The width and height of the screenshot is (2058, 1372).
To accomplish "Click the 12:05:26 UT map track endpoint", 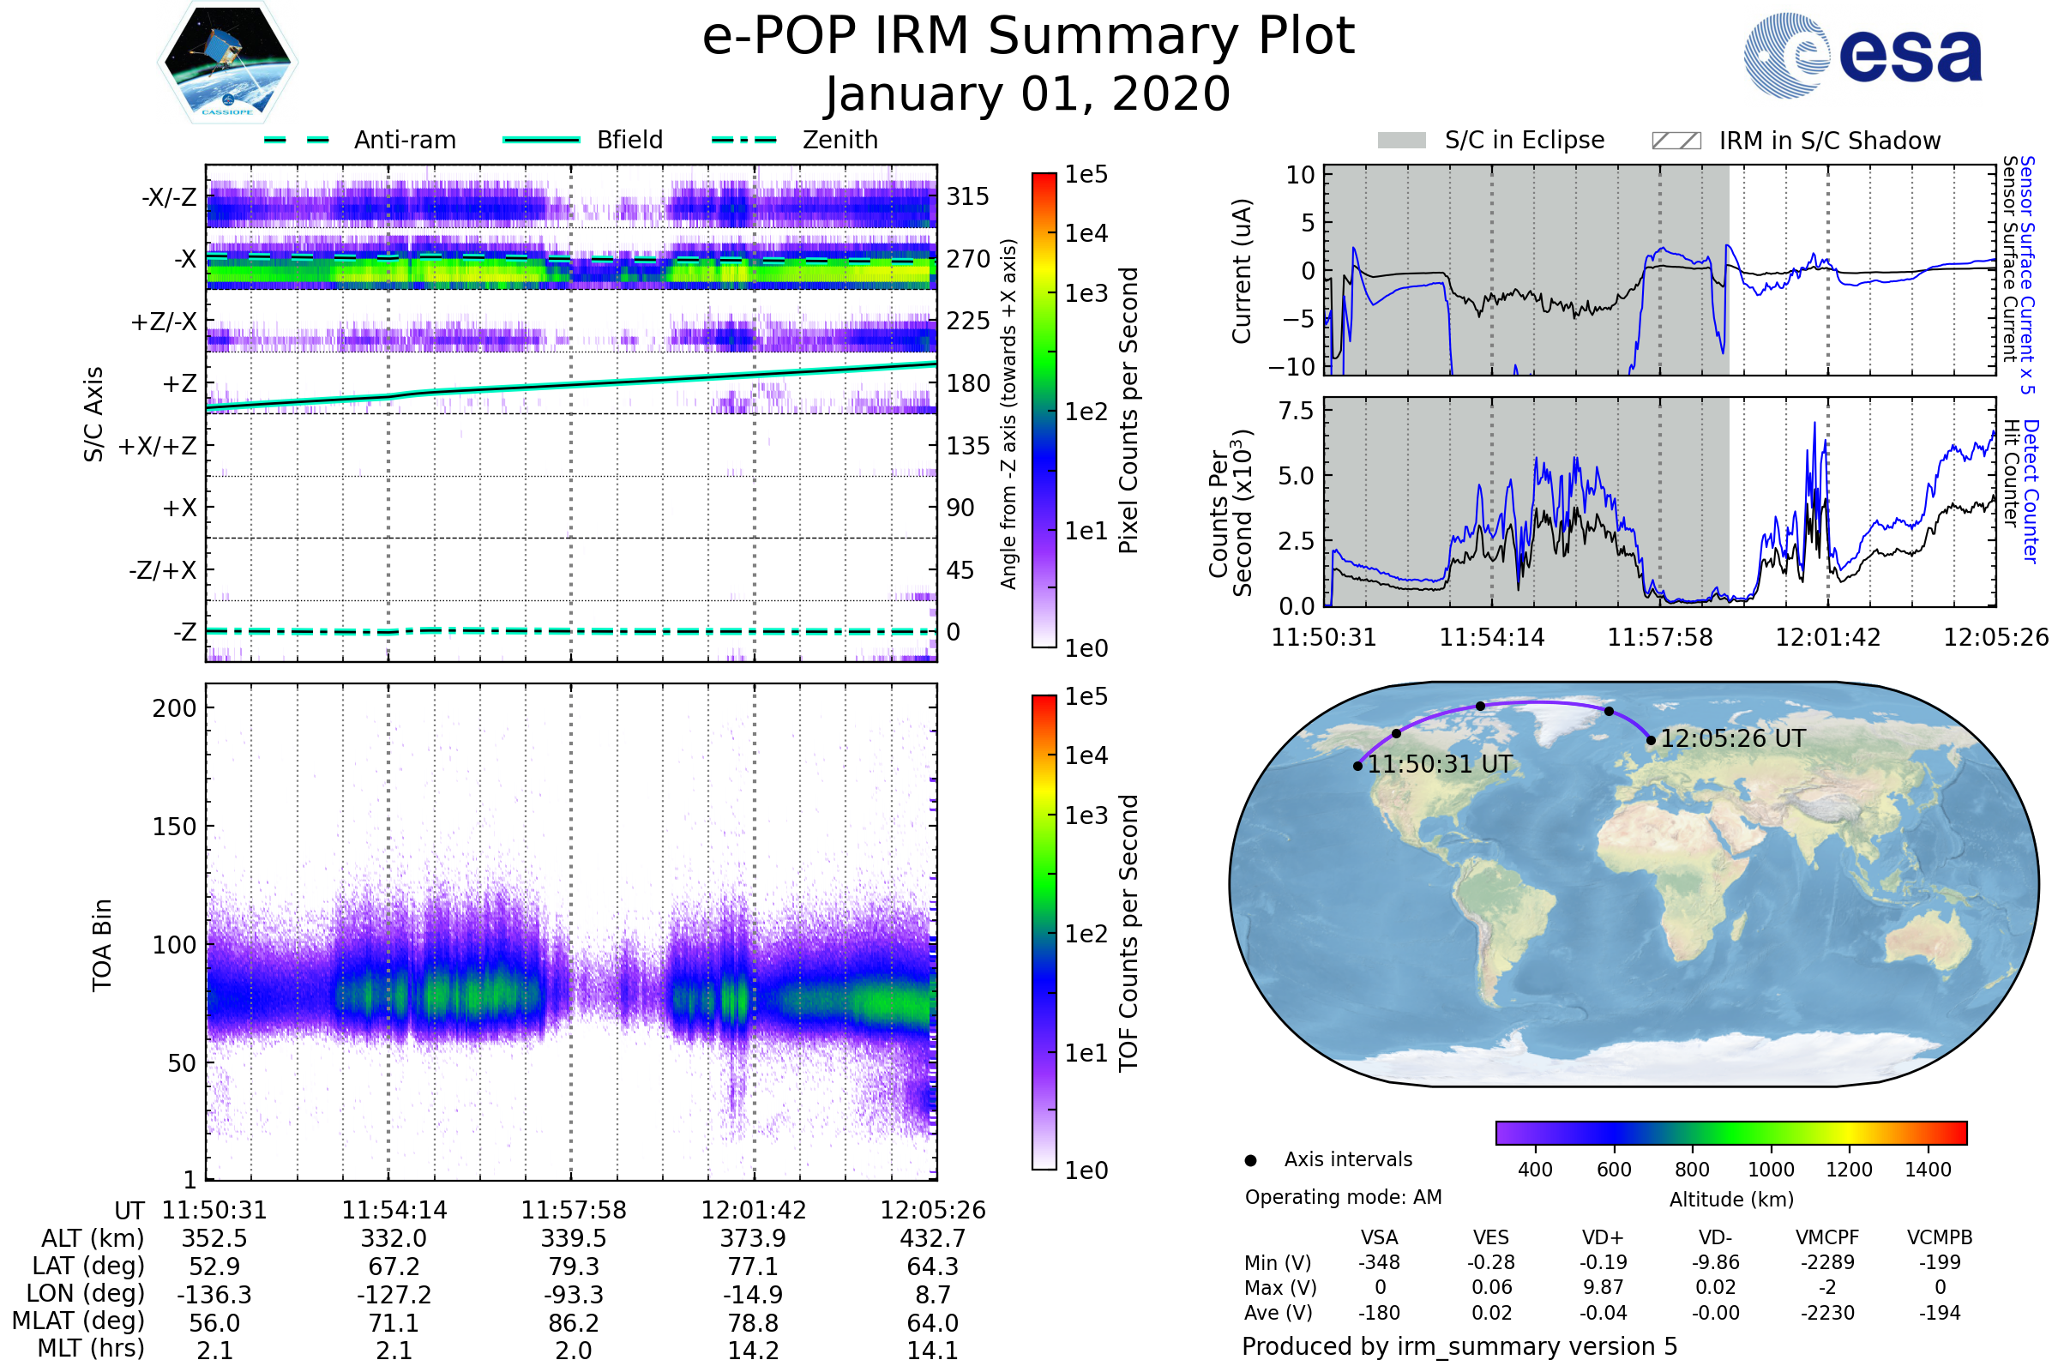I will 1650,740.
